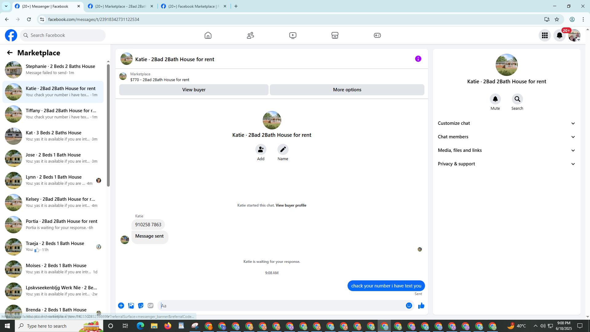Open the Video (Watch) icon

click(x=293, y=35)
